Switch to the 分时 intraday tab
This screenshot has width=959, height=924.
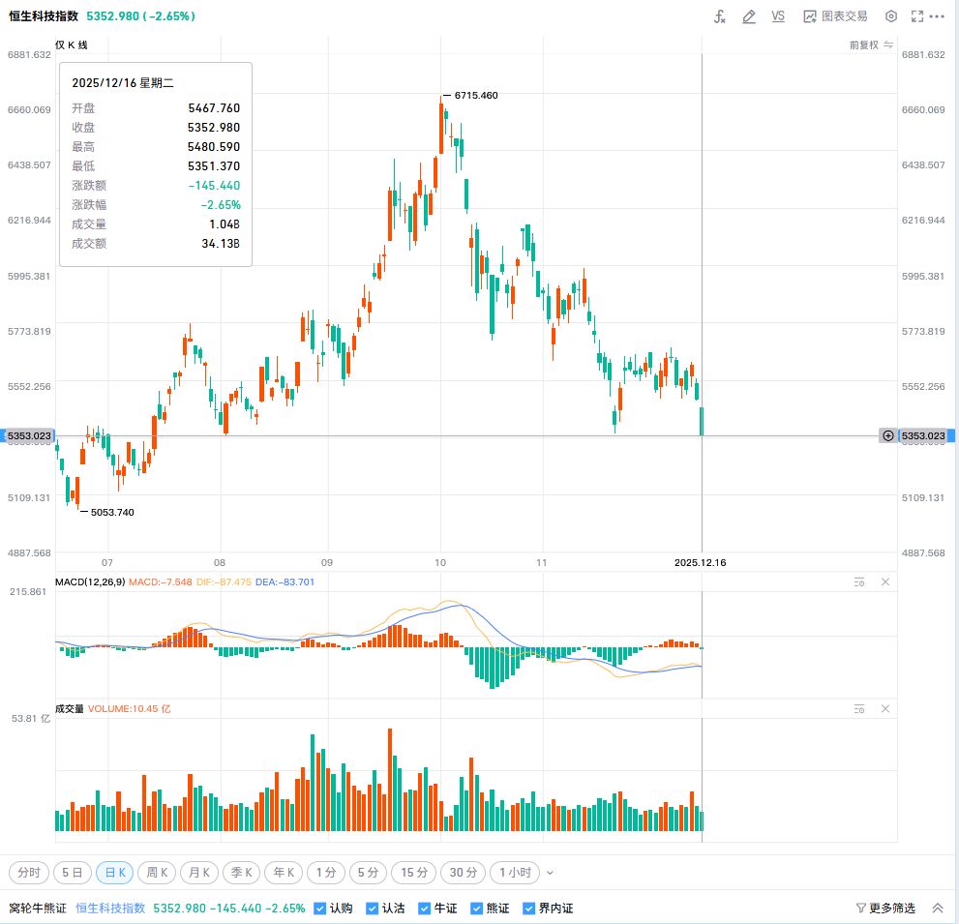click(x=29, y=873)
